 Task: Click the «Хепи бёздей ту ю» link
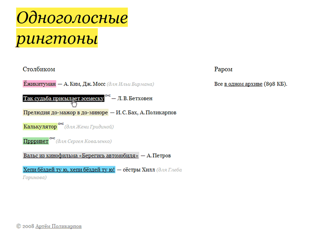[x=69, y=170]
